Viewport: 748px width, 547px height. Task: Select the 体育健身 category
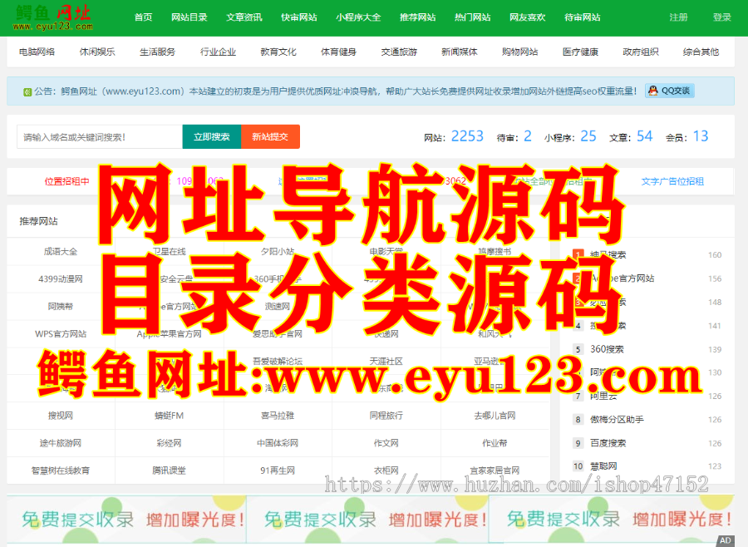339,52
